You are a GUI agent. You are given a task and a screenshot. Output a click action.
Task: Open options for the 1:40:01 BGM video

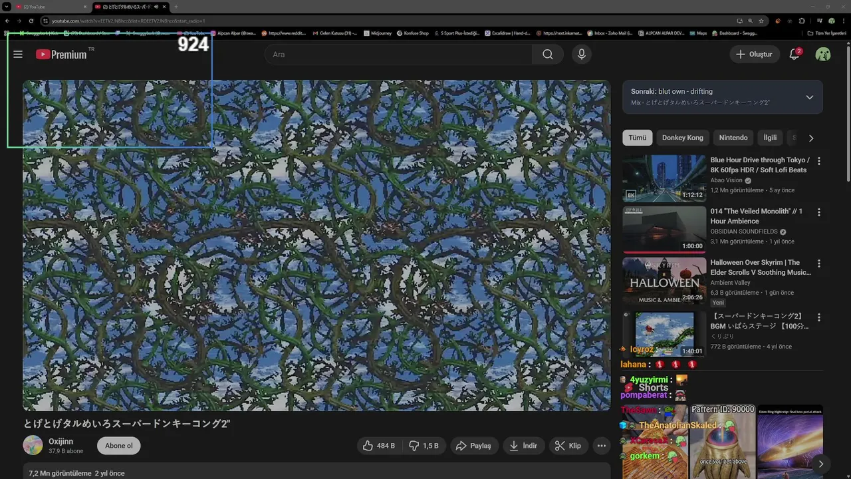click(x=819, y=317)
